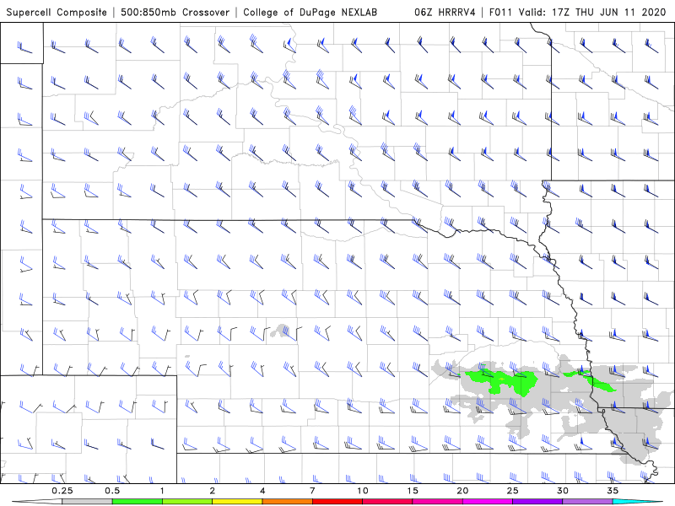Click the legend value 7
The height and width of the screenshot is (506, 675).
312,491
